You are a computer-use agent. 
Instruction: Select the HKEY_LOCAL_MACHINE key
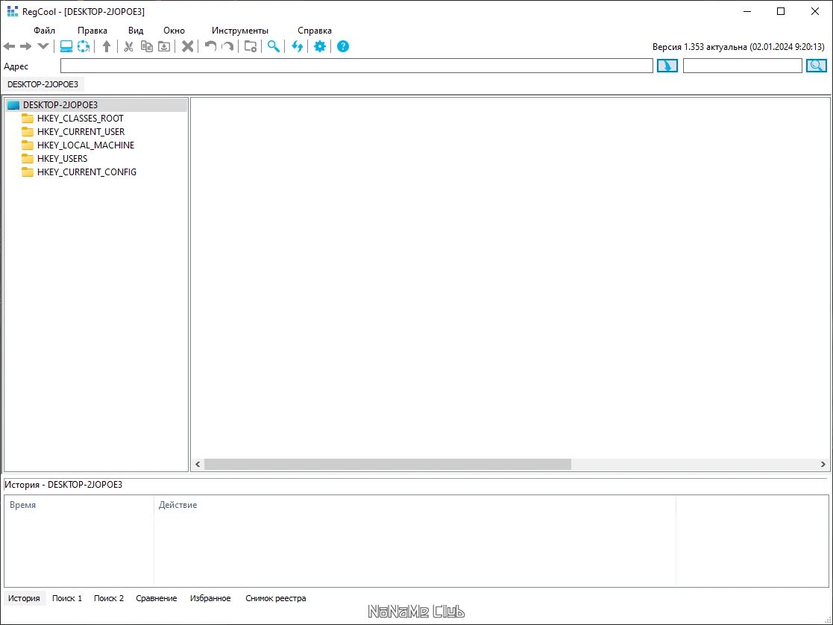86,145
